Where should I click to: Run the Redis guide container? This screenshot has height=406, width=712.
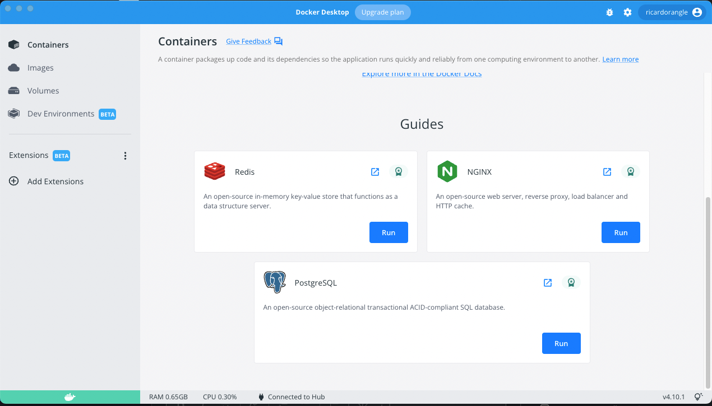[389, 232]
